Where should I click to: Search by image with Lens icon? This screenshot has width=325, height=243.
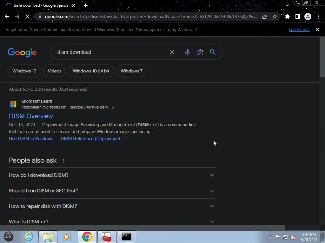[200, 52]
